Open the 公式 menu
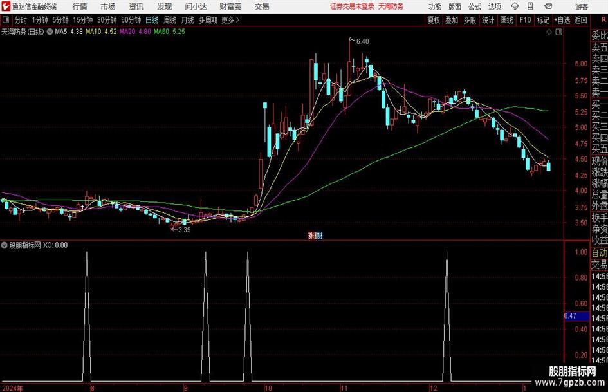The width and height of the screenshot is (608, 392). click(475, 6)
